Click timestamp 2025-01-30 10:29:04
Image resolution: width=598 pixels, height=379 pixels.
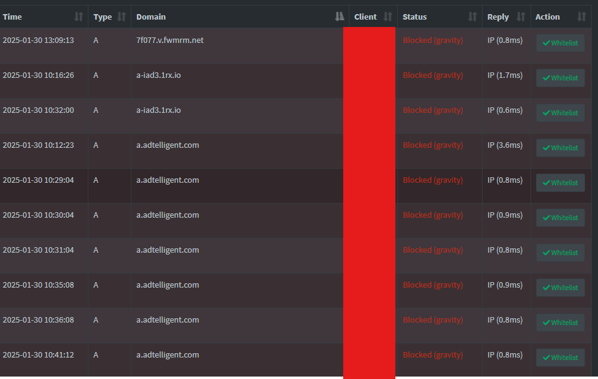click(38, 180)
